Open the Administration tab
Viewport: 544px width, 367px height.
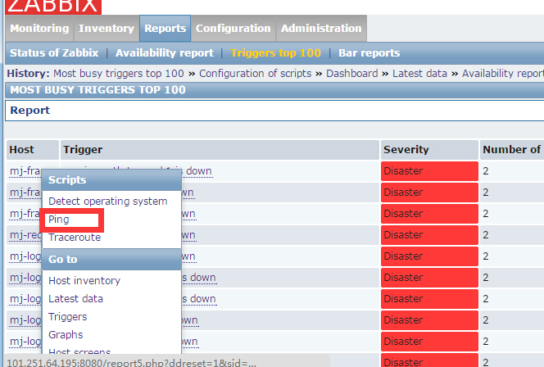coord(321,29)
